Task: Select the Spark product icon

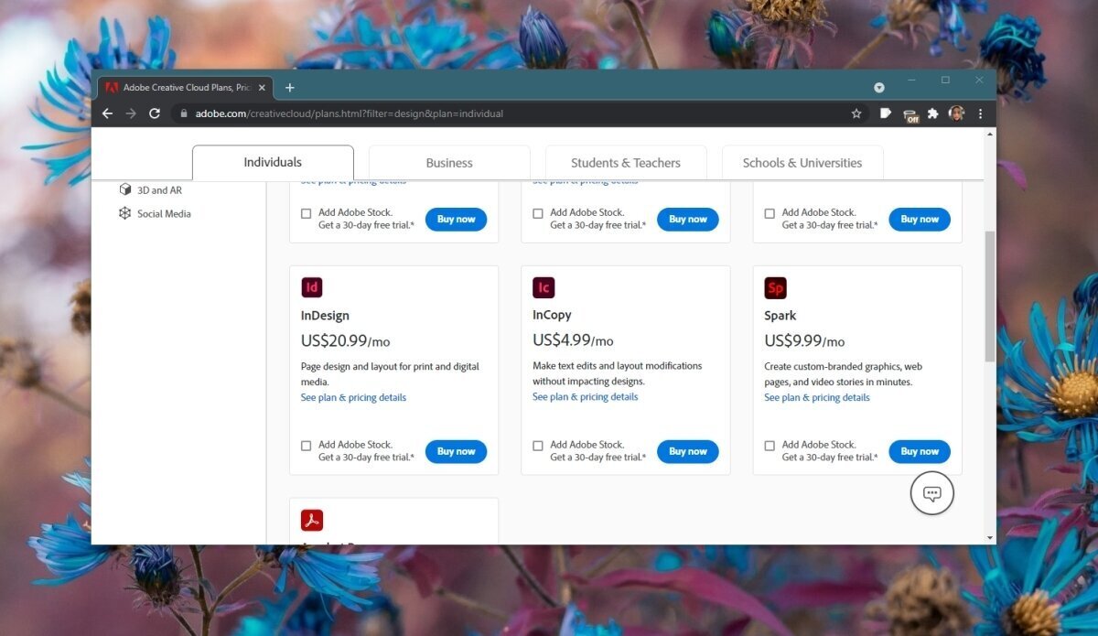Action: 775,286
